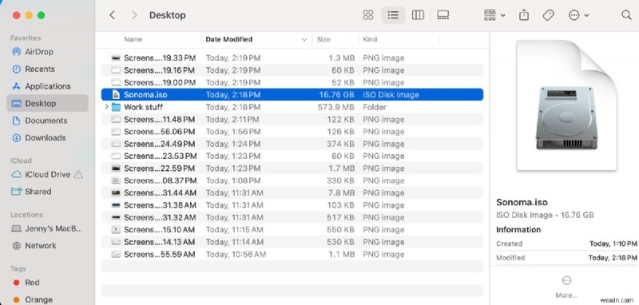Image resolution: width=639 pixels, height=305 pixels.
Task: Select the Work stuff folder row
Action: tap(292, 107)
